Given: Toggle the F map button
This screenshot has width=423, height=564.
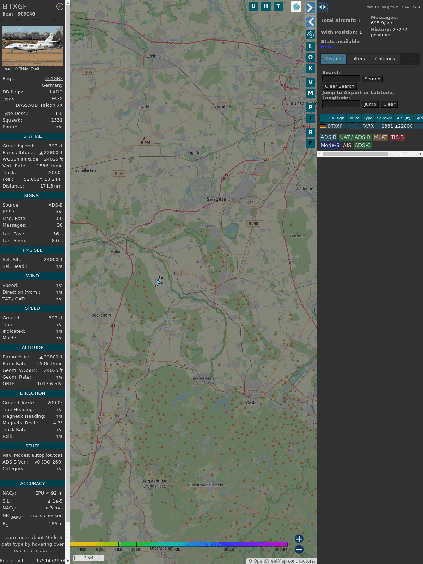Looking at the screenshot, I should (x=311, y=143).
